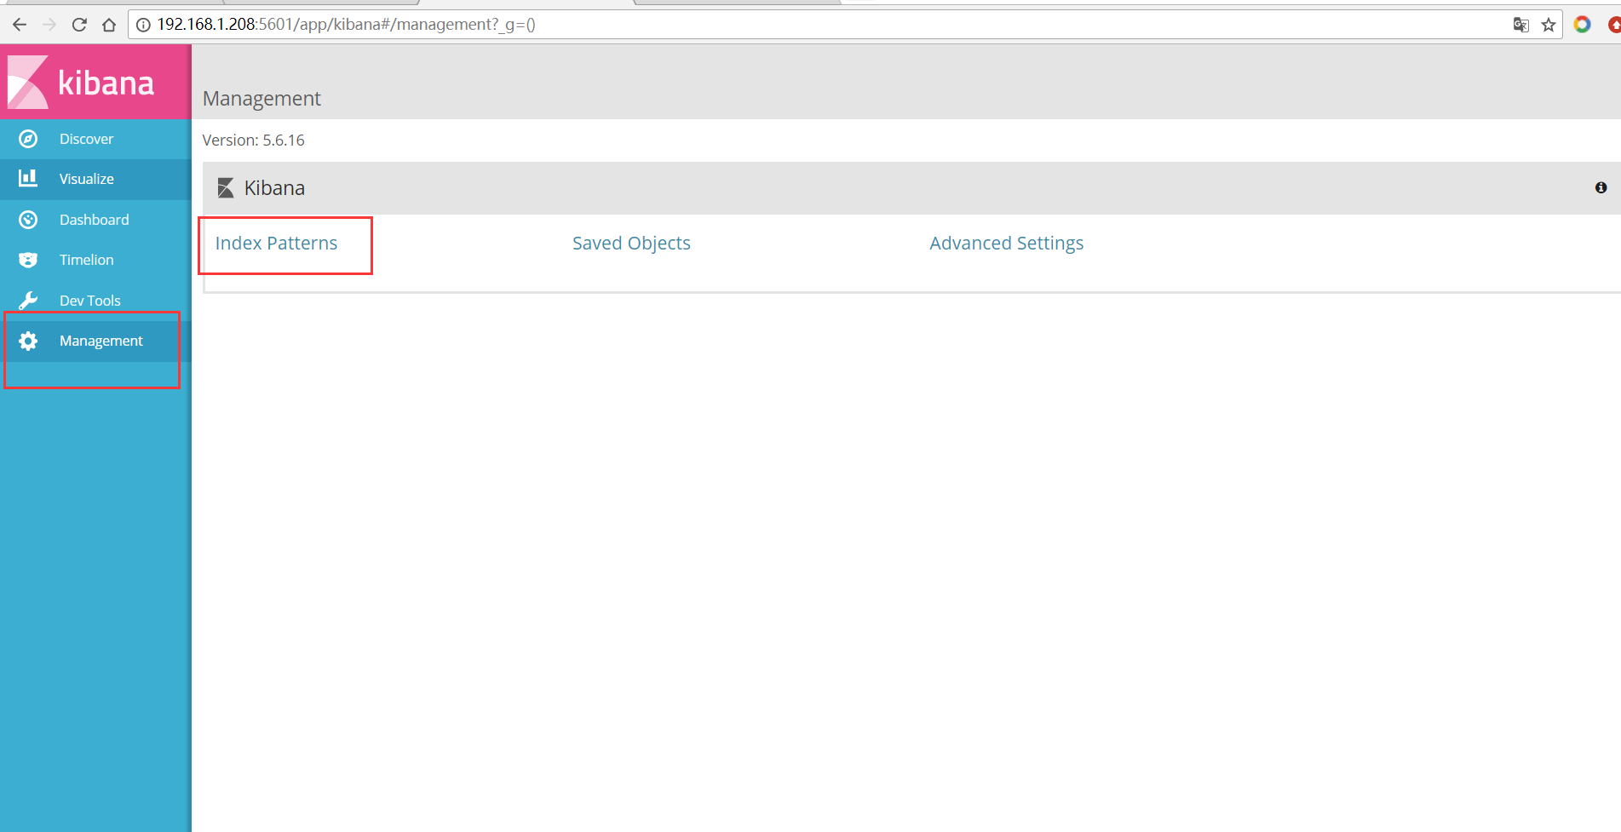This screenshot has width=1621, height=832.
Task: Bookmark page with the star icon
Action: 1549,25
